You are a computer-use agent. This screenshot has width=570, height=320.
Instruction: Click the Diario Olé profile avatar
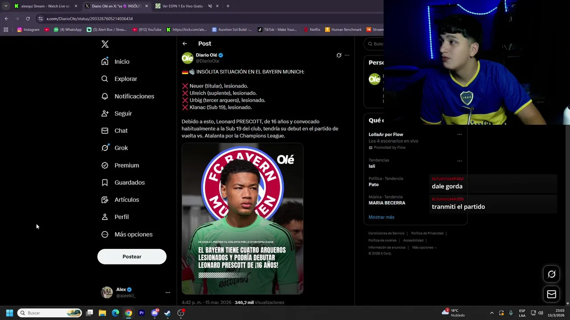(187, 58)
